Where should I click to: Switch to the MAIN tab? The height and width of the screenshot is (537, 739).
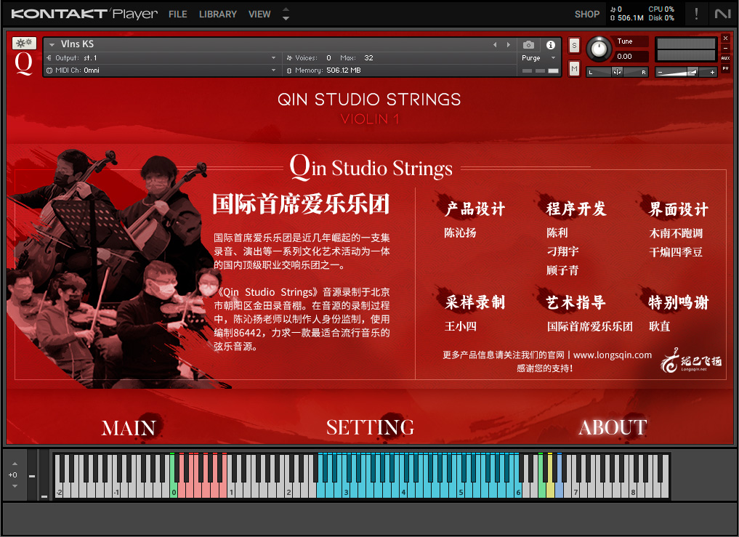coord(129,428)
